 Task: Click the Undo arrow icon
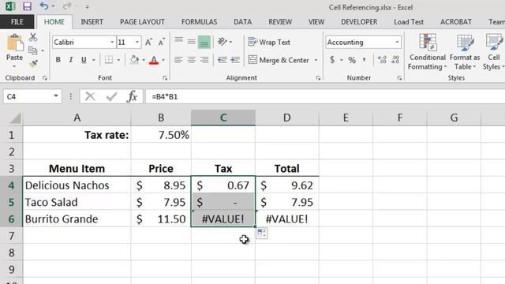pos(44,6)
